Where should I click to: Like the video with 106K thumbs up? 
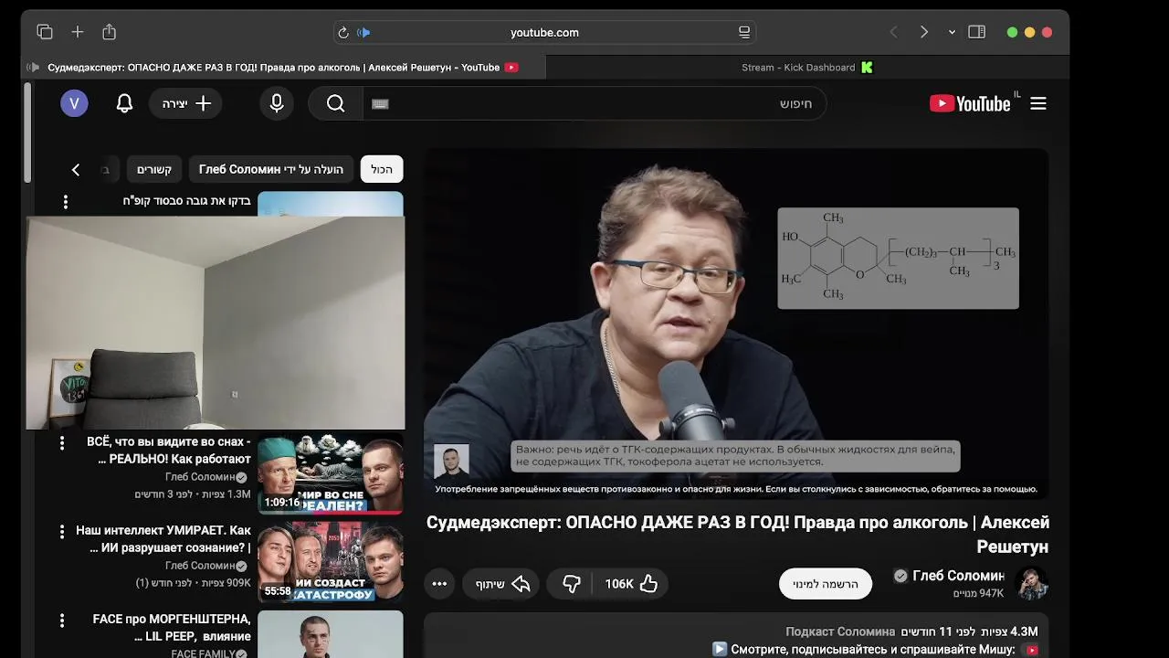pos(631,584)
